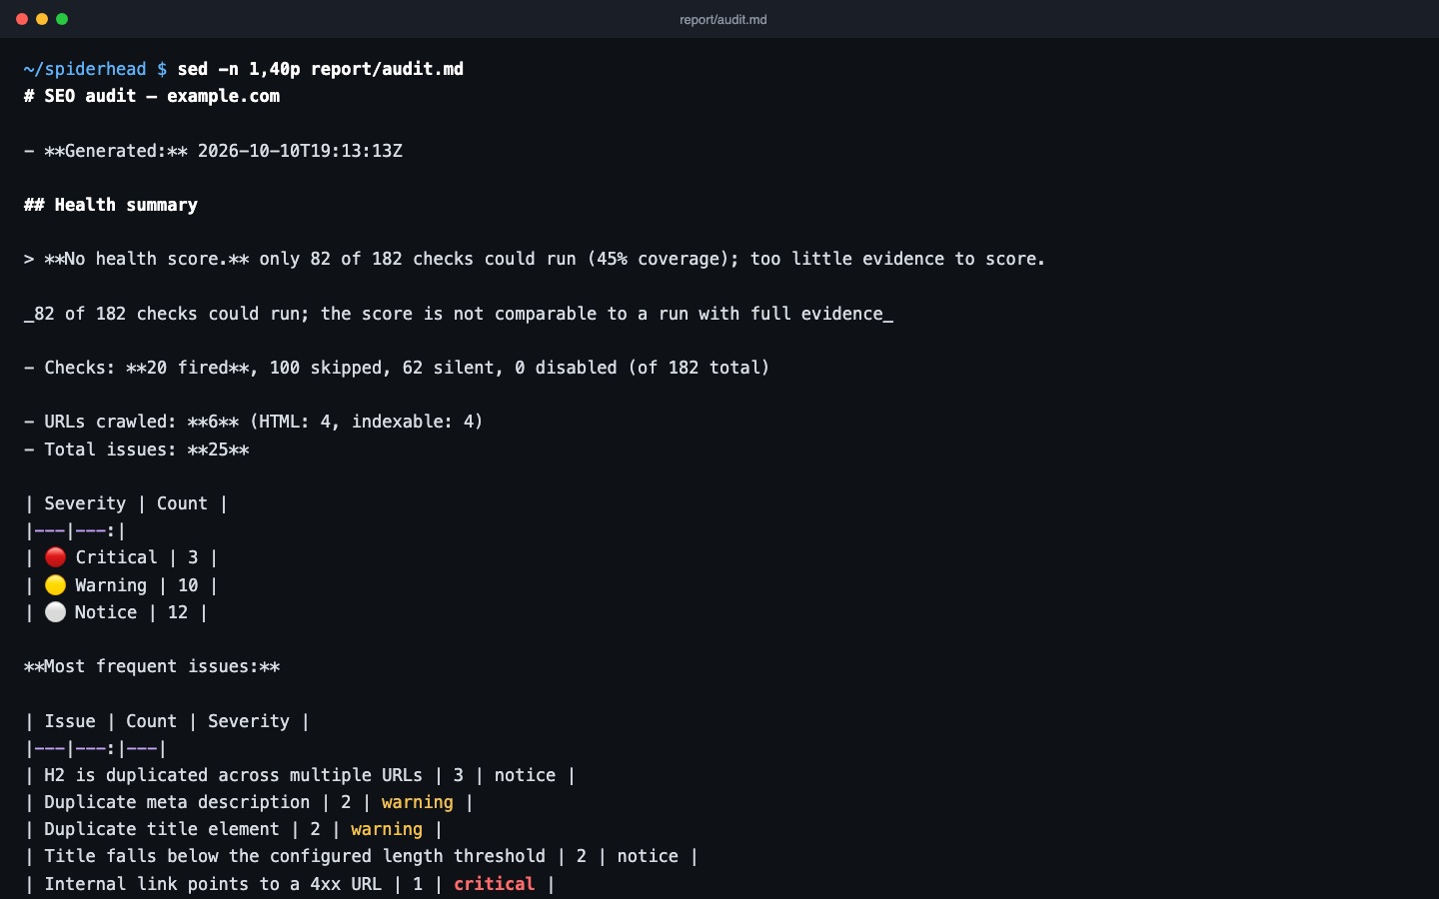1439x899 pixels.
Task: Click "(HTML: 4, indexable: 4)" text
Action: 367,422
